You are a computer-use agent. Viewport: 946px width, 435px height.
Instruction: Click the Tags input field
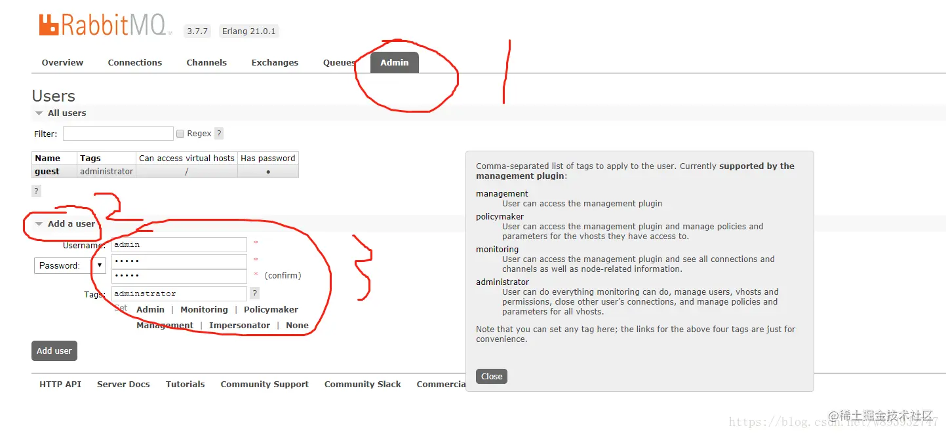click(179, 294)
